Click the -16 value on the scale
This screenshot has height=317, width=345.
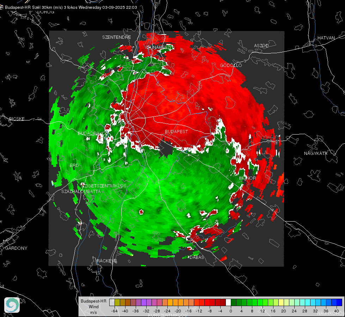point(188,311)
